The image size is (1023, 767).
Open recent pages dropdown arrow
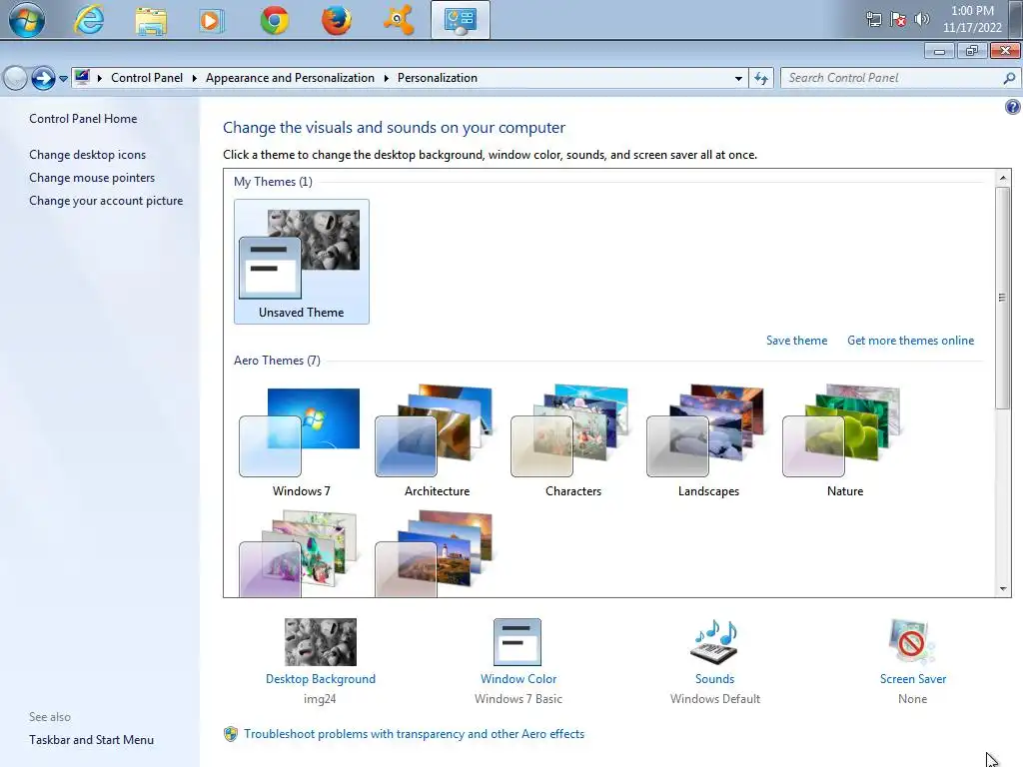pyautogui.click(x=63, y=78)
